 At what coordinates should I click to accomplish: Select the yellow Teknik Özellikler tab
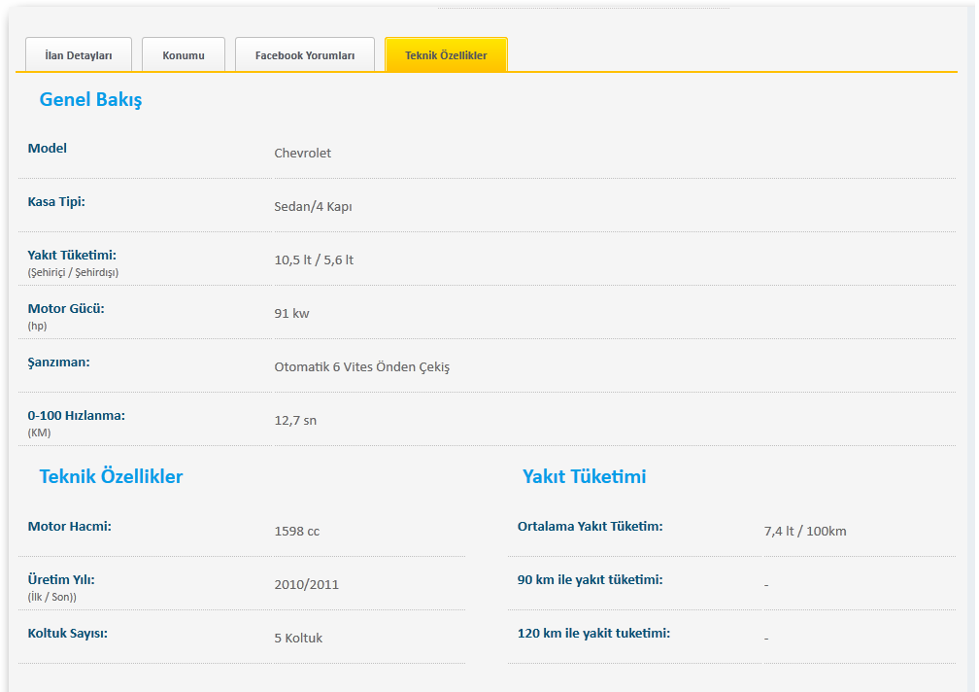pos(446,55)
